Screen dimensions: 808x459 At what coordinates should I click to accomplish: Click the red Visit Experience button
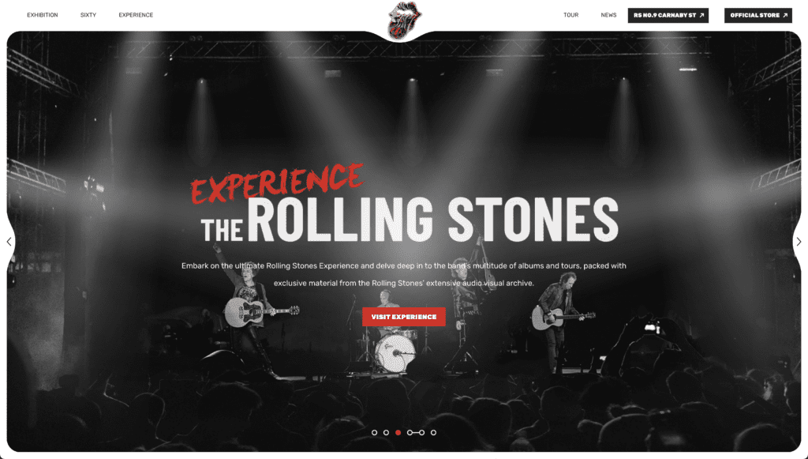pyautogui.click(x=404, y=317)
